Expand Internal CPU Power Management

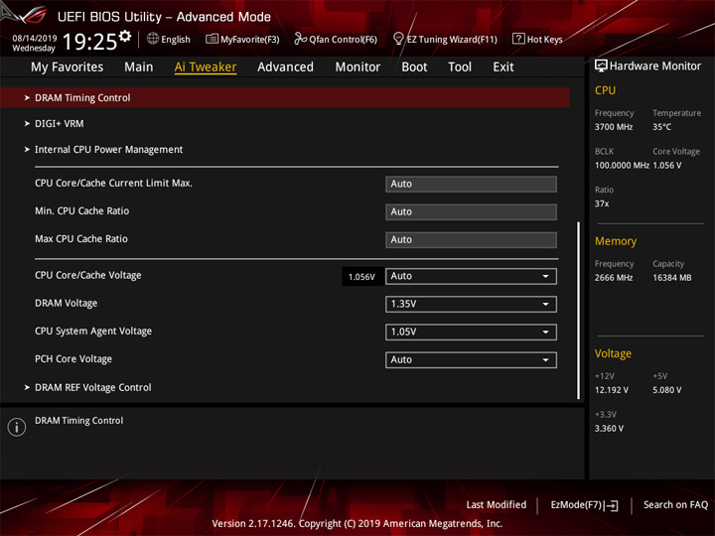(108, 150)
